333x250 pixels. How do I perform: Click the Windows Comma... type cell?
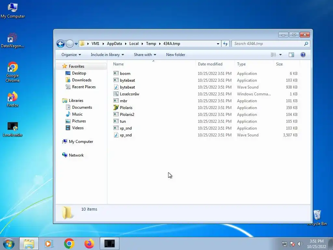254,94
